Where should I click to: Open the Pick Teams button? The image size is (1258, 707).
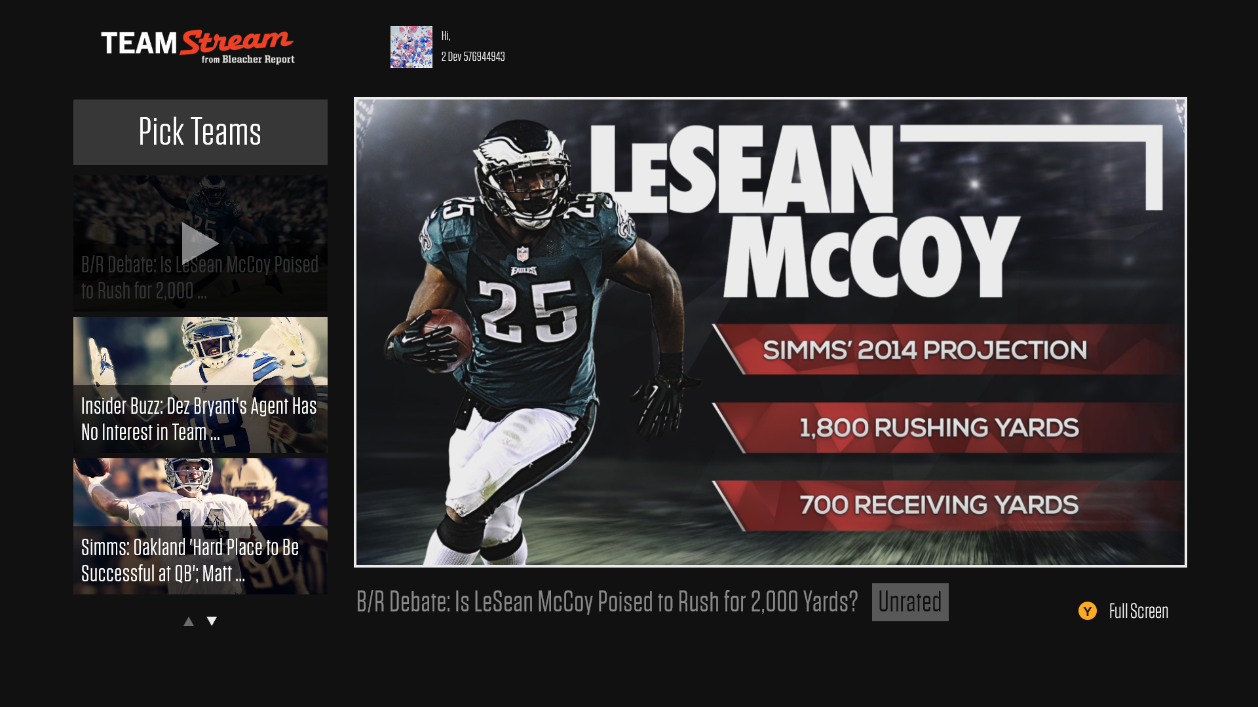click(200, 132)
